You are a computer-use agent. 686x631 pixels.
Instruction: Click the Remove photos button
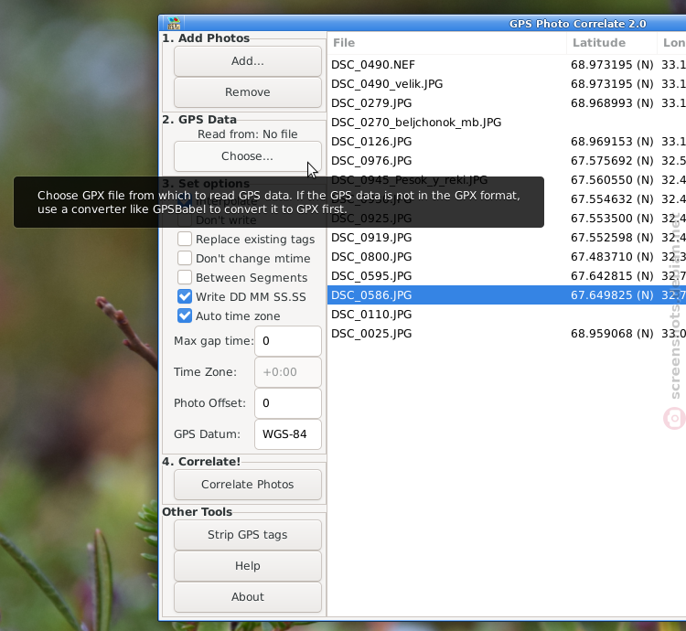[248, 92]
